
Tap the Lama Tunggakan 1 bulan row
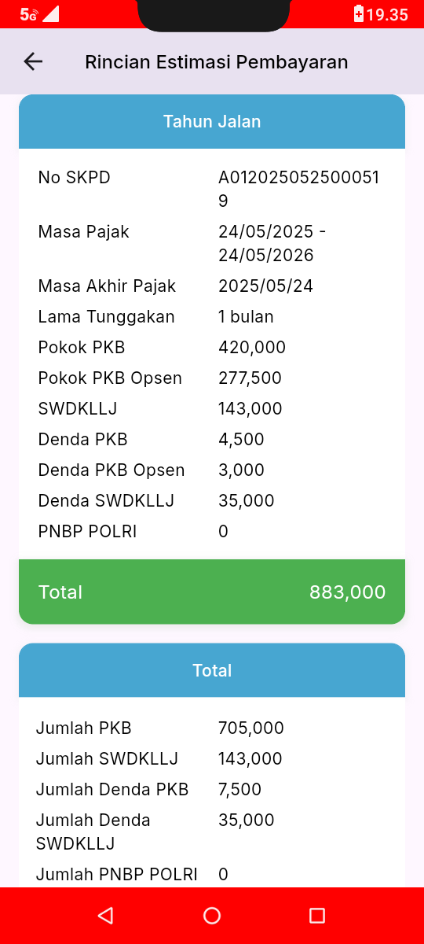pos(212,317)
